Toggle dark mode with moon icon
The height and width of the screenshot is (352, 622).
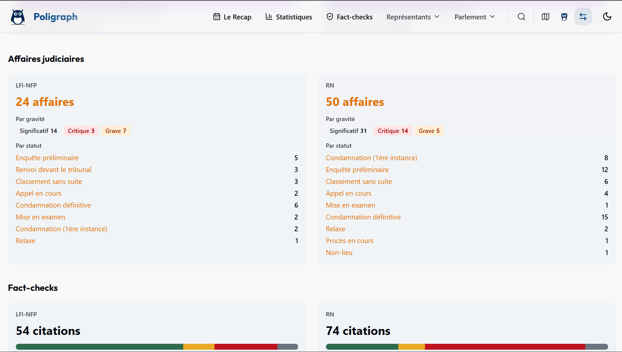click(x=607, y=17)
